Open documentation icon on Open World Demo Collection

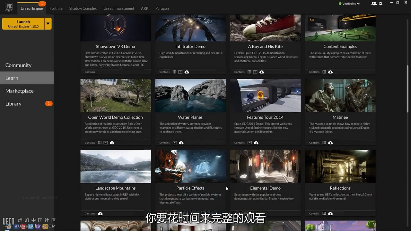pyautogui.click(x=100, y=143)
